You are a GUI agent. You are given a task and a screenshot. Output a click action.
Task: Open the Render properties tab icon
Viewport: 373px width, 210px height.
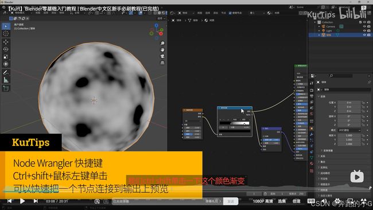point(312,91)
